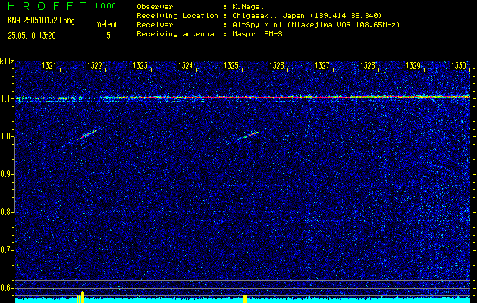
Task: Click the red carrier line at 1.1 kHz
Action: [x=243, y=98]
